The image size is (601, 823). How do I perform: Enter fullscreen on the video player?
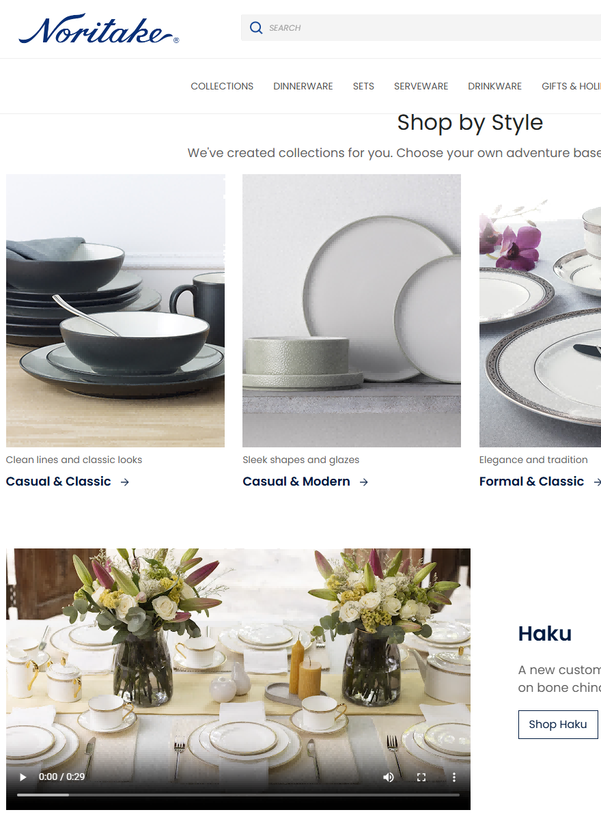[421, 777]
